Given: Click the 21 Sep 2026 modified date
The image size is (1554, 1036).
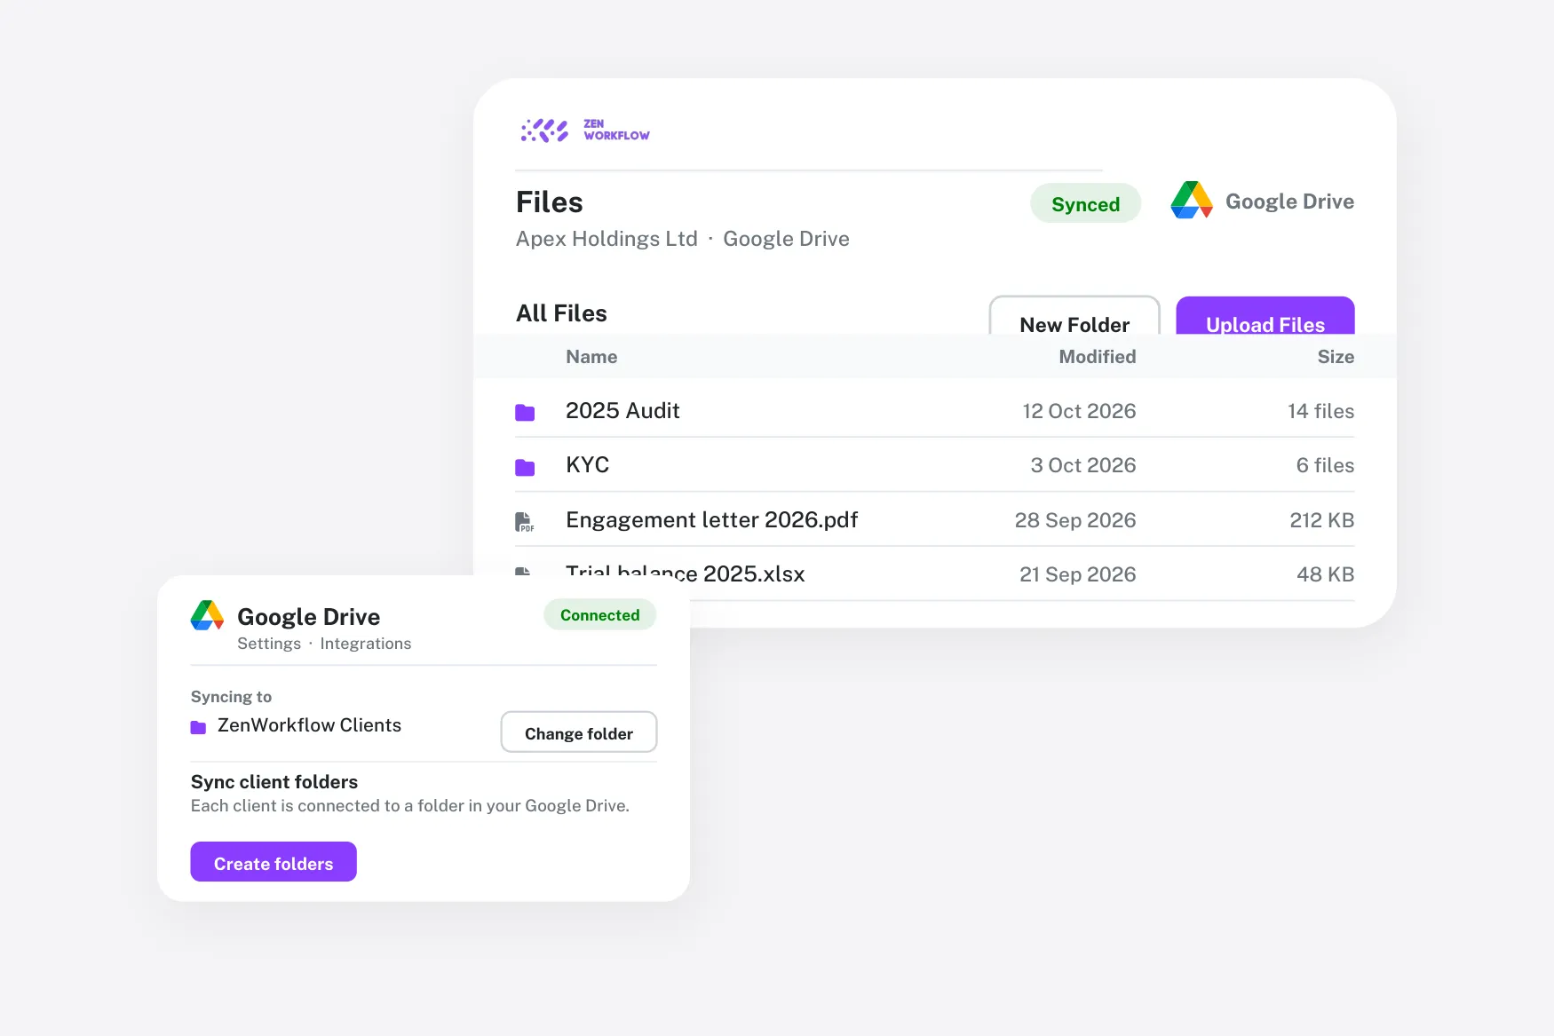Looking at the screenshot, I should (x=1078, y=574).
